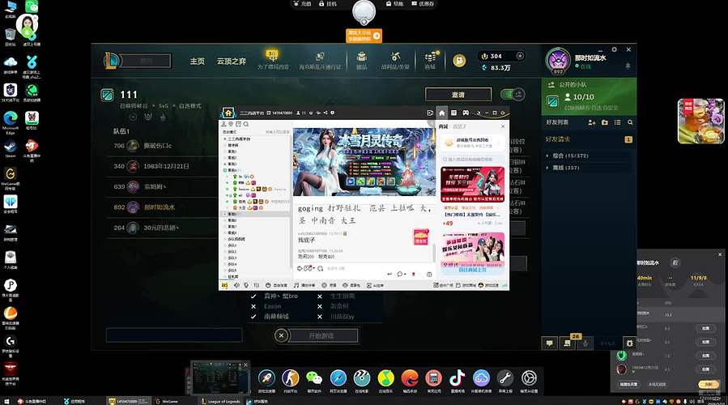Click the notification bell in League client

point(628,66)
